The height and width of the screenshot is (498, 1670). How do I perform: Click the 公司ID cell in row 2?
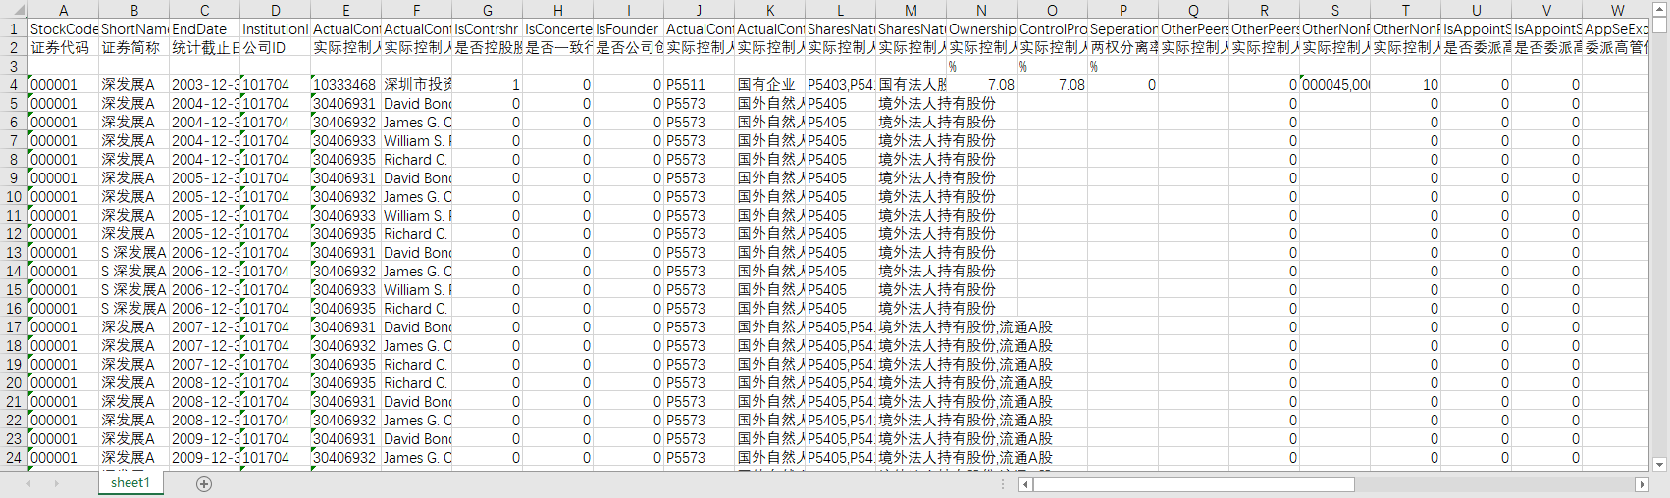(x=276, y=48)
